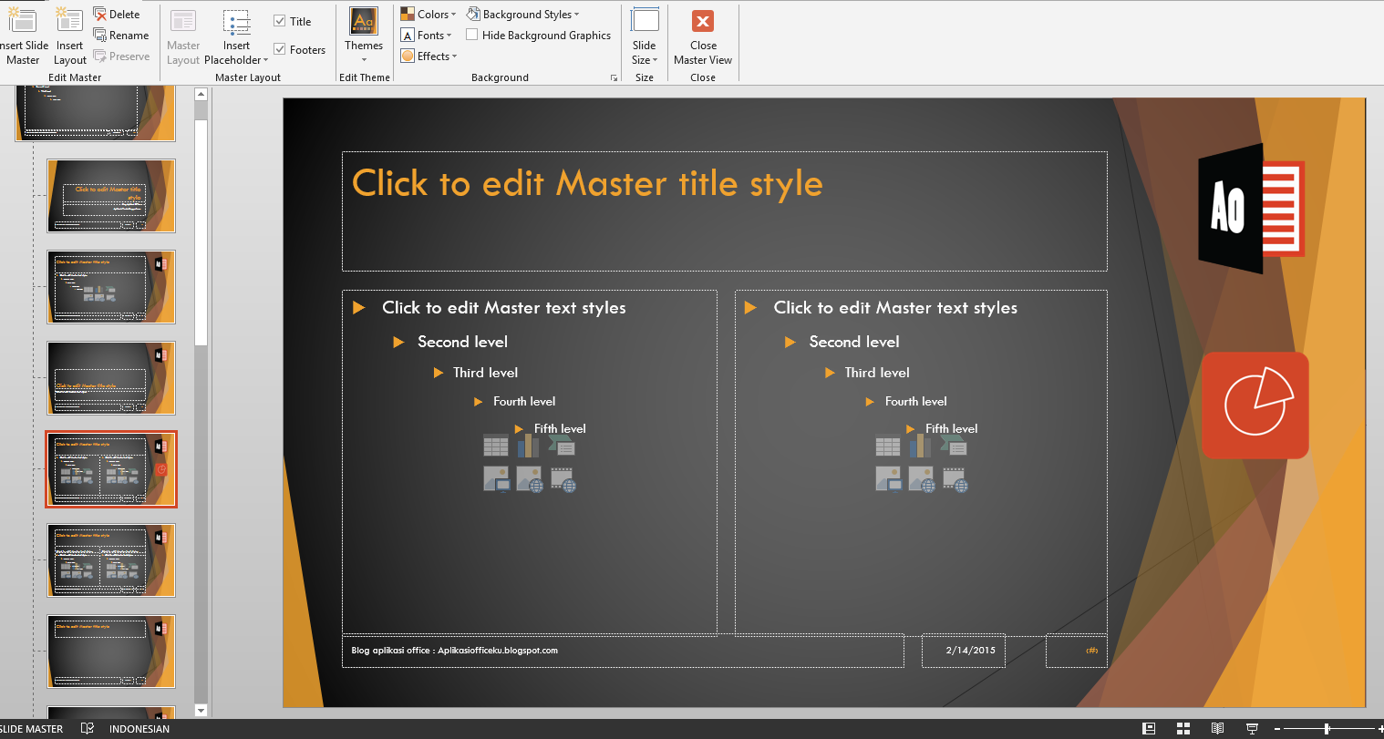Viewport: 1384px width, 739px height.
Task: Insert chart icon in right content placeholder
Action: [921, 446]
